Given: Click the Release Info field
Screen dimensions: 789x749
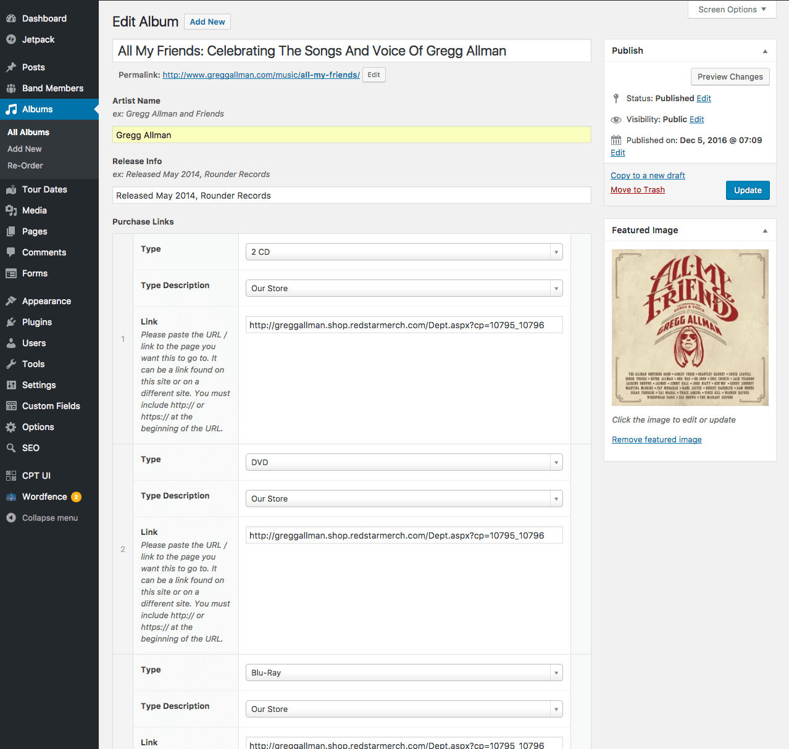Looking at the screenshot, I should click(x=352, y=196).
